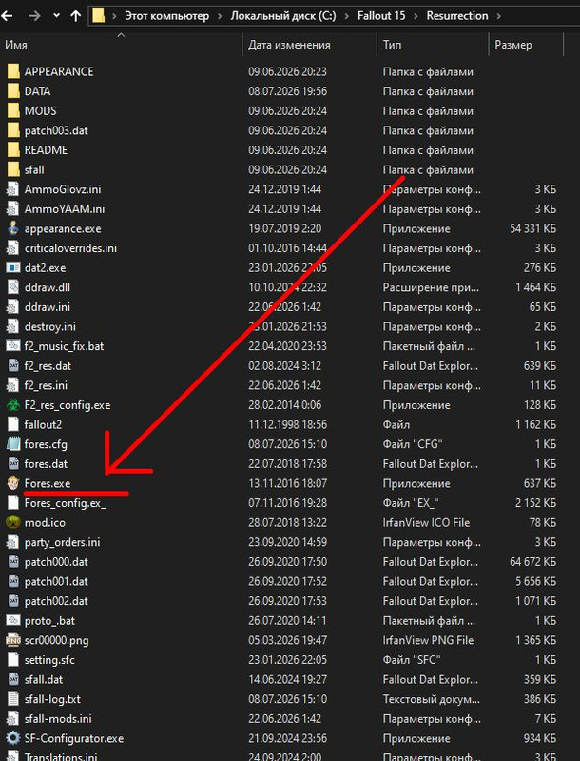
Task: Navigate to Fallout 15 breadcrumb
Action: click(x=381, y=16)
